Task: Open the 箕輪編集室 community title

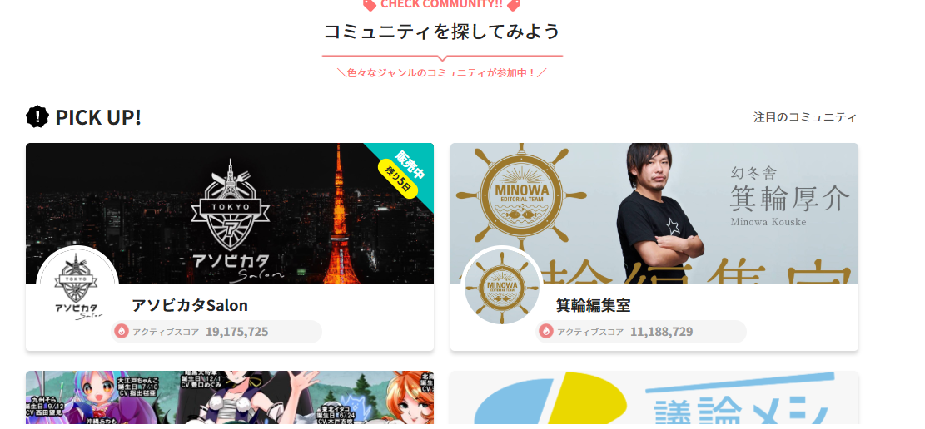Action: click(593, 305)
